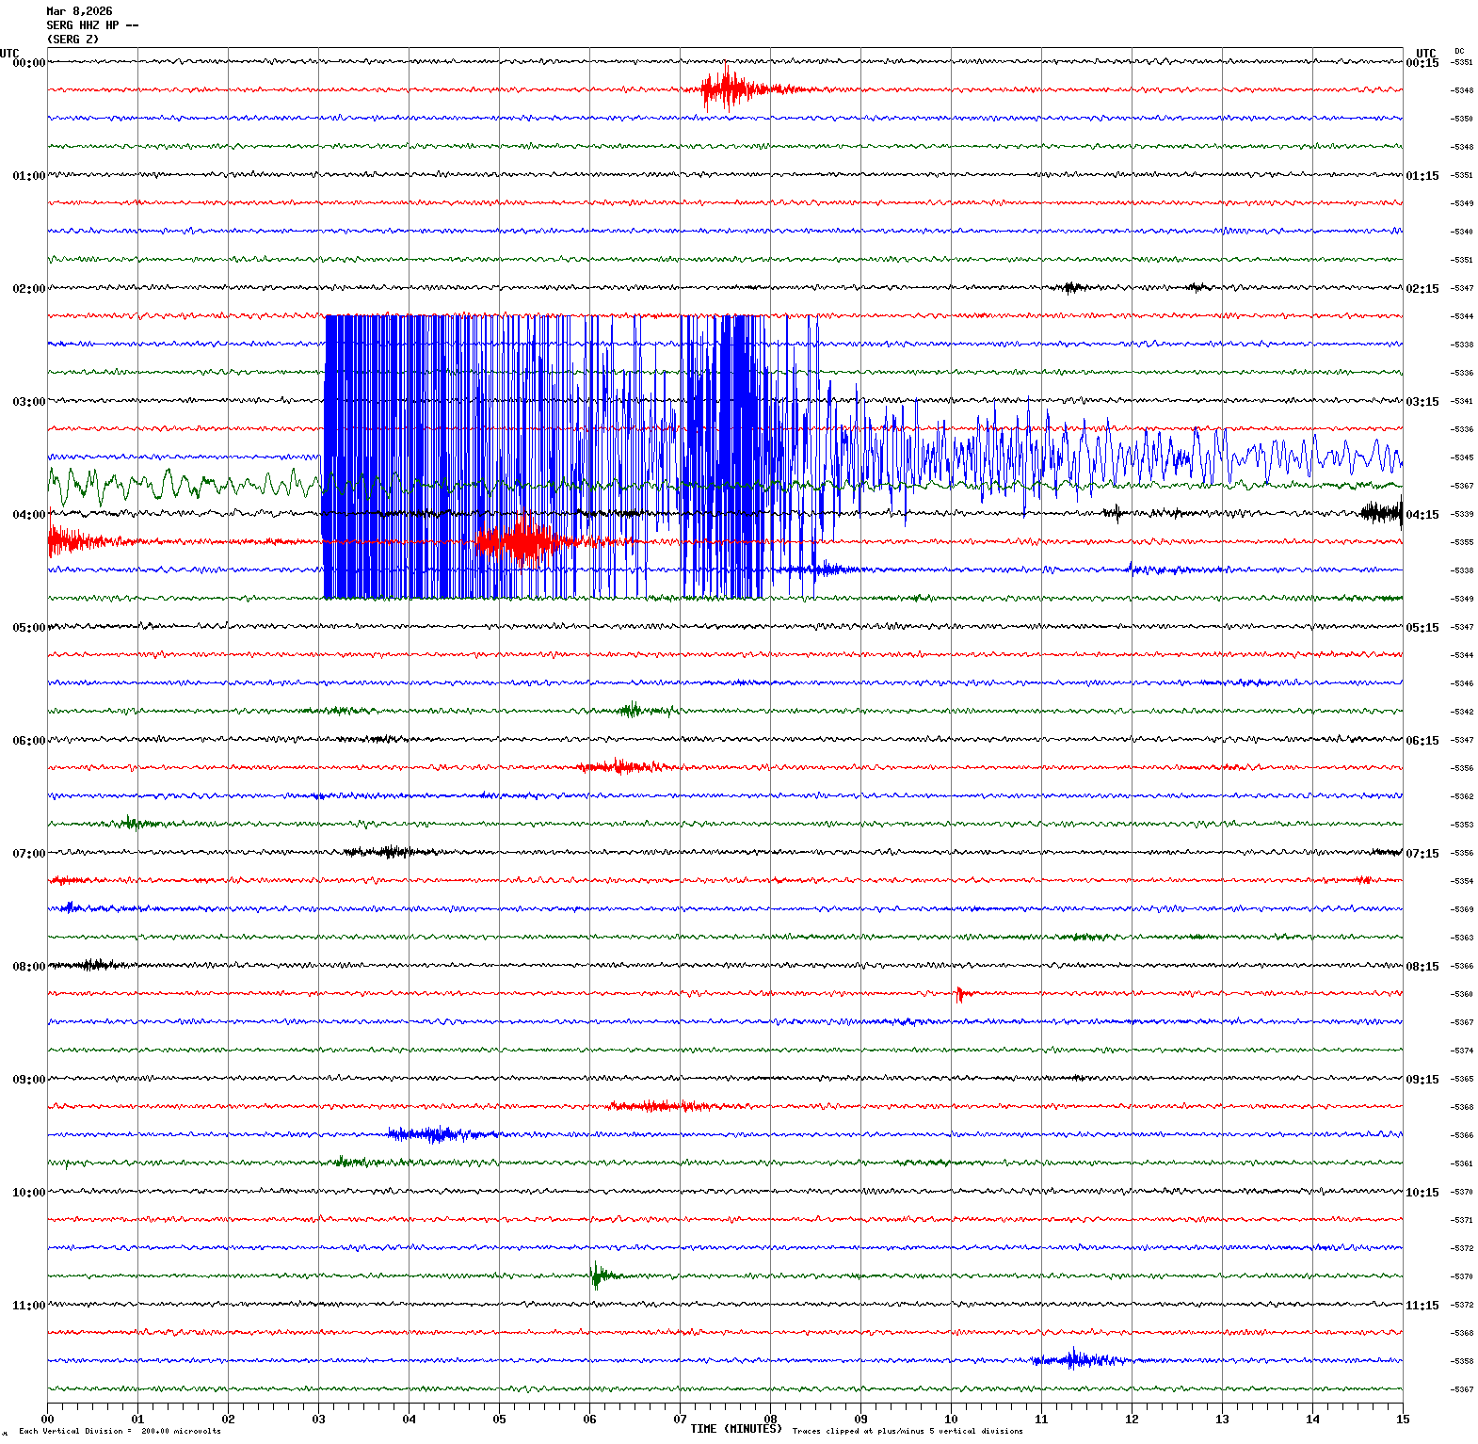The image size is (1478, 1444).
Task: Click the vertical division microvolts scale note
Action: tap(120, 1431)
